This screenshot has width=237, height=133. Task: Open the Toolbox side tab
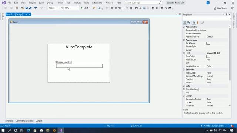click(x=3, y=16)
